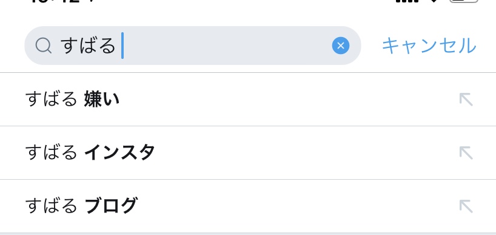Click the empty gray area inside the search box
Screen dimensions: 496x235
[x=226, y=46]
